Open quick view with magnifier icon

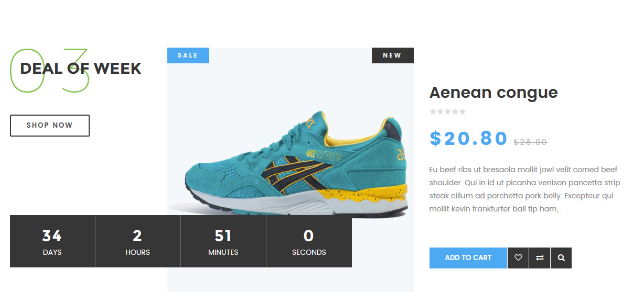point(561,258)
